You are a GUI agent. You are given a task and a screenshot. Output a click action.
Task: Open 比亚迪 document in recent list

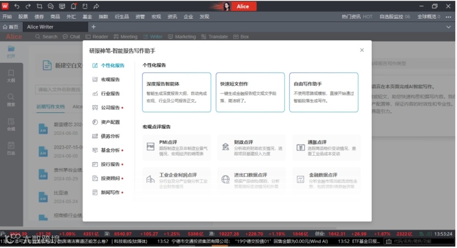pyautogui.click(x=61, y=197)
